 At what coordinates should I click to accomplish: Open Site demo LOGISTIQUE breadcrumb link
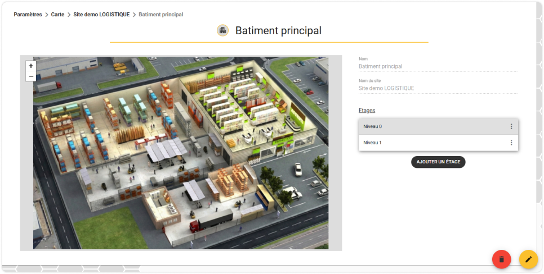tap(102, 15)
